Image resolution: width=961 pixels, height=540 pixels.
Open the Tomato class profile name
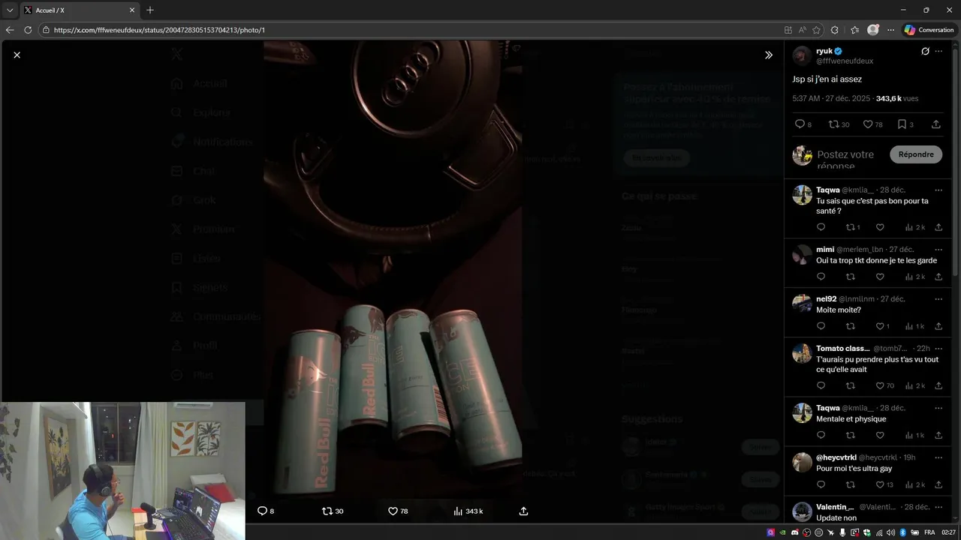pos(843,348)
